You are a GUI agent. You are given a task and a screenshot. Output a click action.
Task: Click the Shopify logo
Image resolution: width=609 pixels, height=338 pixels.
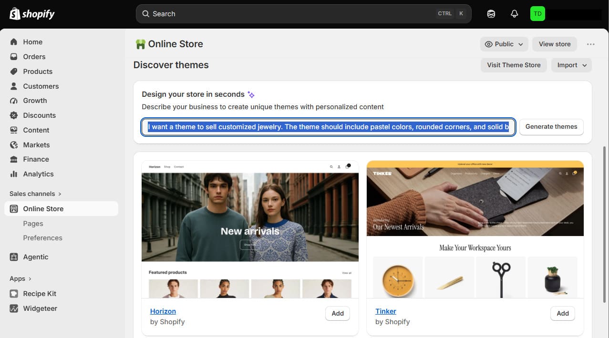[x=32, y=14]
